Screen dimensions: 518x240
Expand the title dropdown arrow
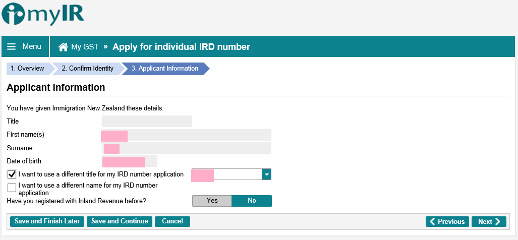click(x=267, y=174)
